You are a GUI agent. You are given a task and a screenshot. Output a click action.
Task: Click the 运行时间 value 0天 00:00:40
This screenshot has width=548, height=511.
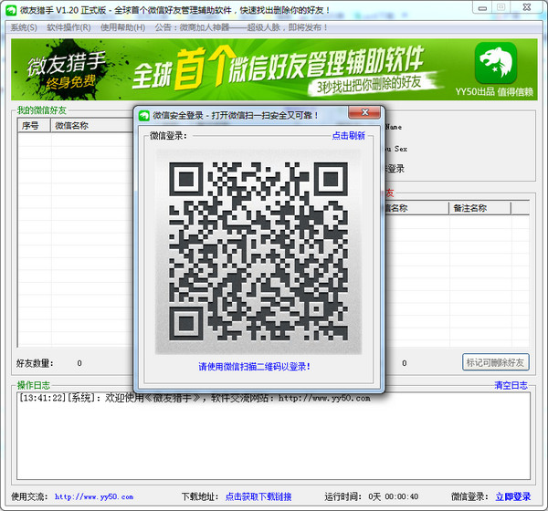393,496
